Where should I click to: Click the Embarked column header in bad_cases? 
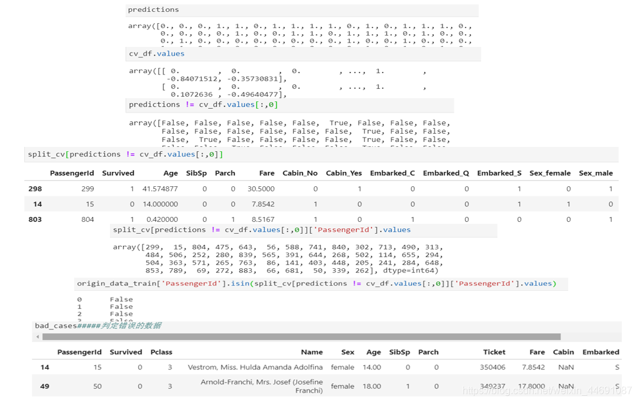pos(601,353)
